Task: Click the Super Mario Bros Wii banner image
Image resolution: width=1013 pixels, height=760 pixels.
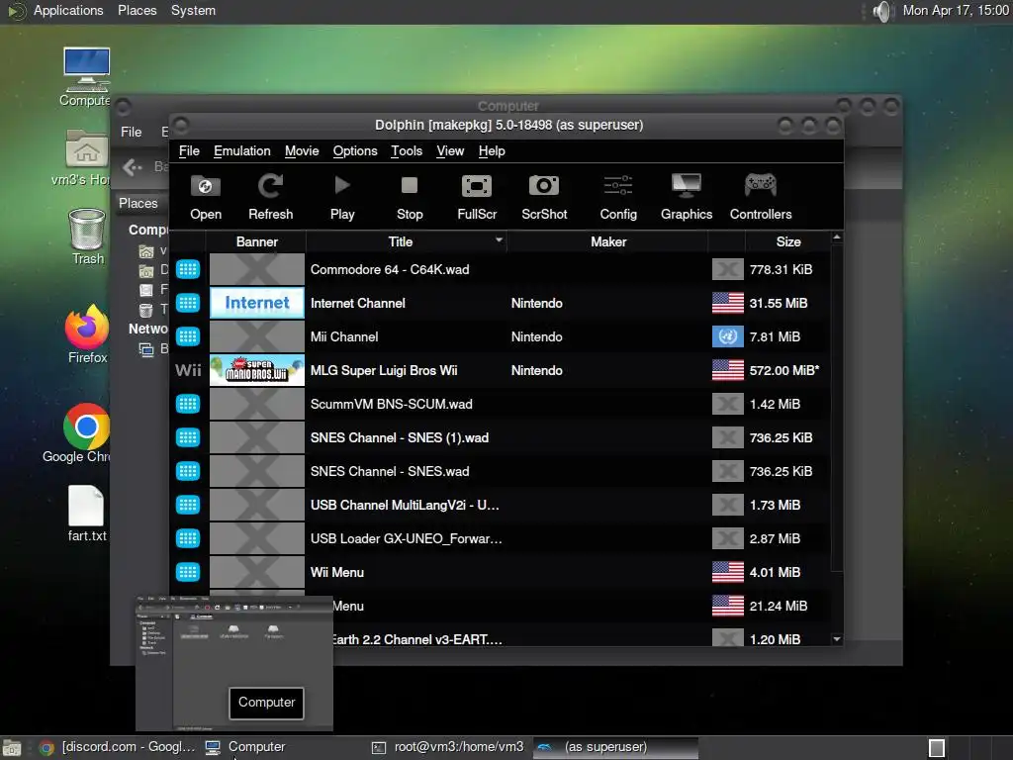Action: coord(256,370)
